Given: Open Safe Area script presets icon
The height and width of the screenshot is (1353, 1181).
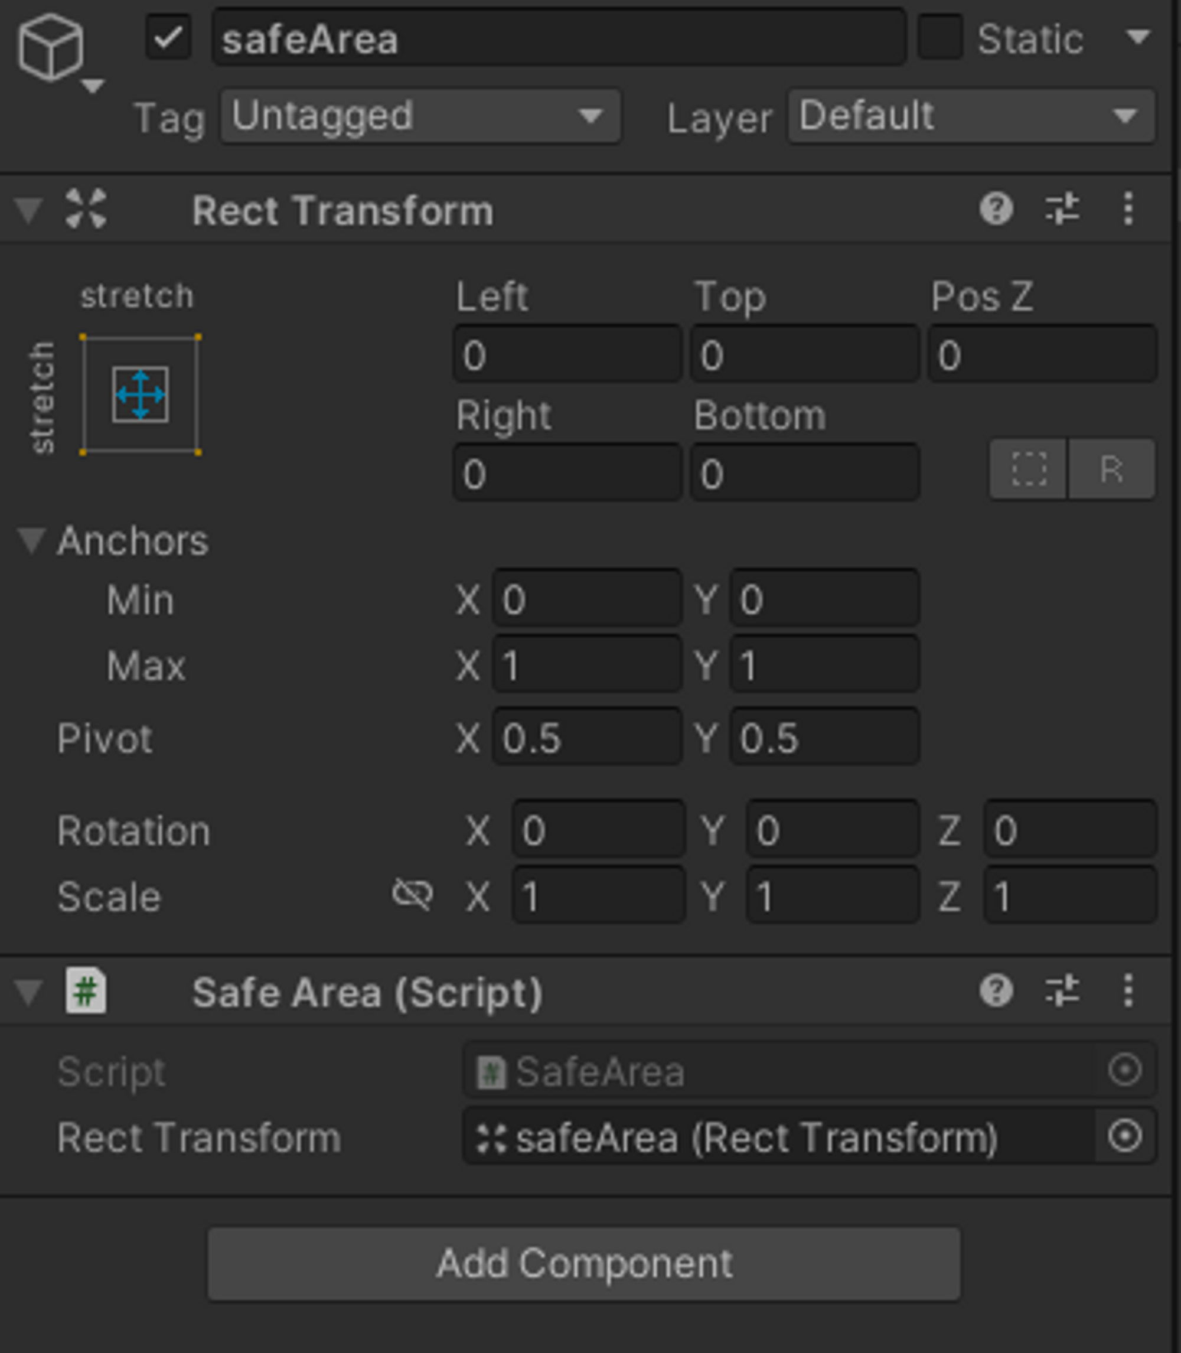Looking at the screenshot, I should click(1062, 990).
